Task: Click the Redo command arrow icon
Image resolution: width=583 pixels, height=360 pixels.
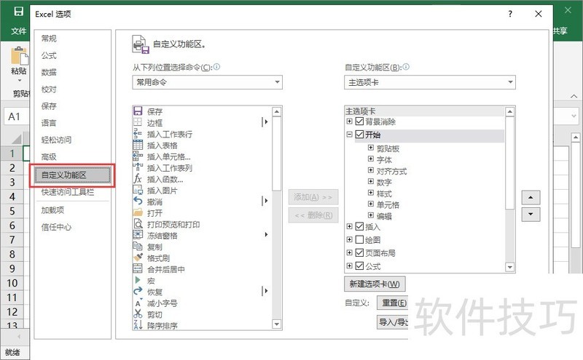Action: 138,292
